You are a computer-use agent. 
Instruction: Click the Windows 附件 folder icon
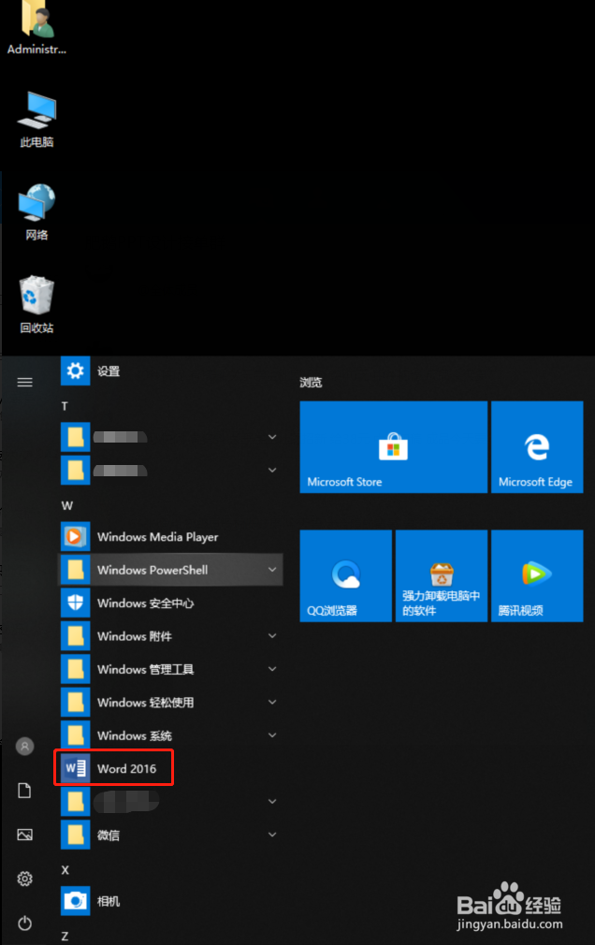(76, 636)
